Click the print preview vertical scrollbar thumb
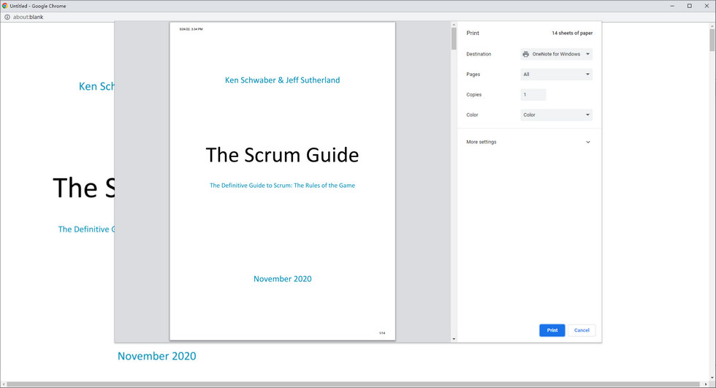This screenshot has height=388, width=716. pyautogui.click(x=454, y=39)
